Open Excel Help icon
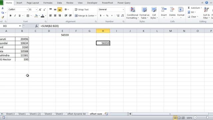 tap(207, 3)
